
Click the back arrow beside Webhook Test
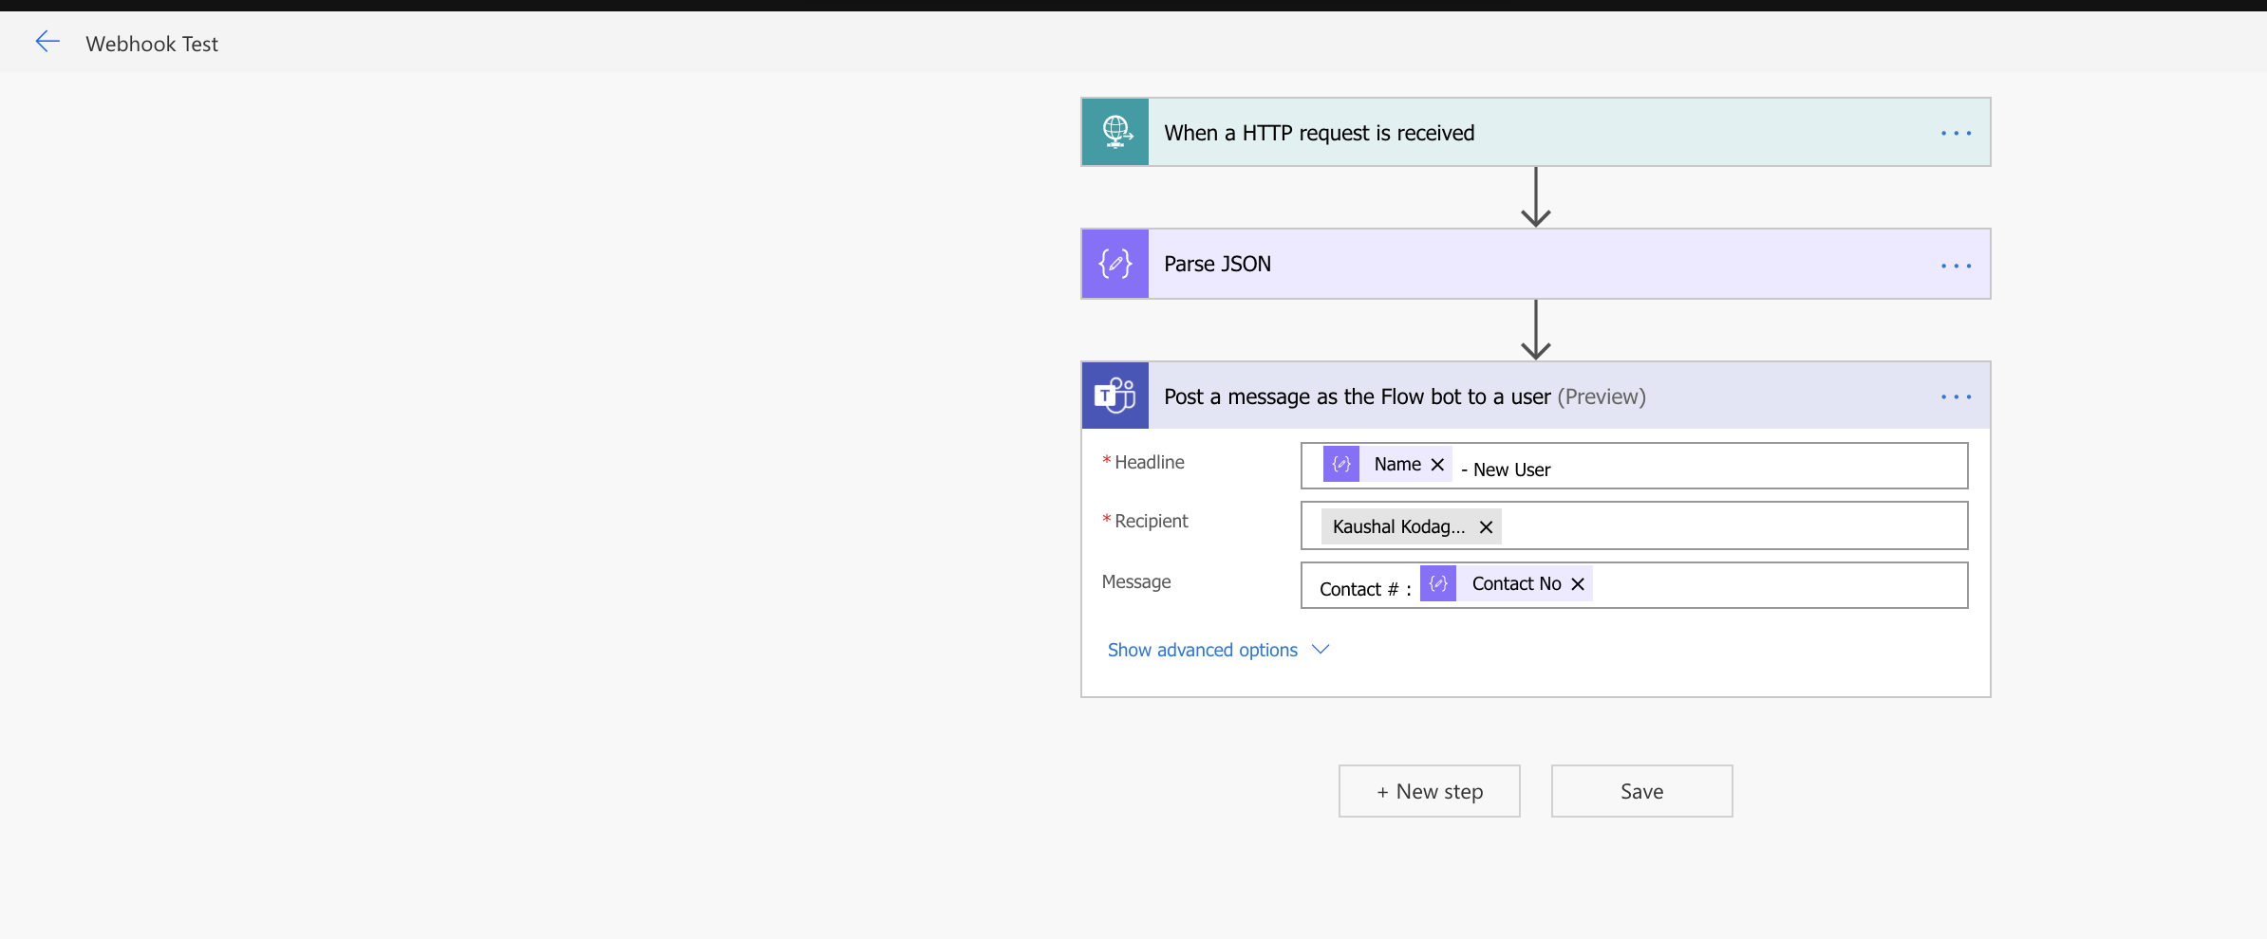(x=47, y=42)
